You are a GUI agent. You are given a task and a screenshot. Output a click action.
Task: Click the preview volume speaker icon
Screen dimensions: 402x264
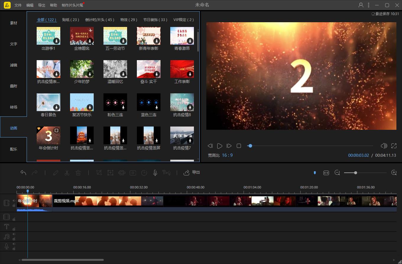(x=384, y=146)
